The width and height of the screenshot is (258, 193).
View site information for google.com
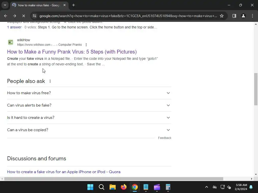pyautogui.click(x=35, y=16)
